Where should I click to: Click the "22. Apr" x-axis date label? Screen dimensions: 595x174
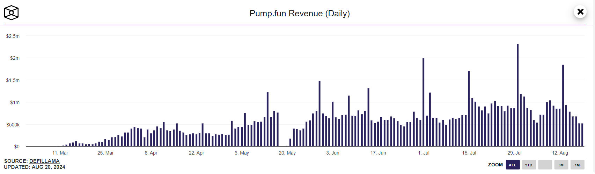tap(196, 153)
